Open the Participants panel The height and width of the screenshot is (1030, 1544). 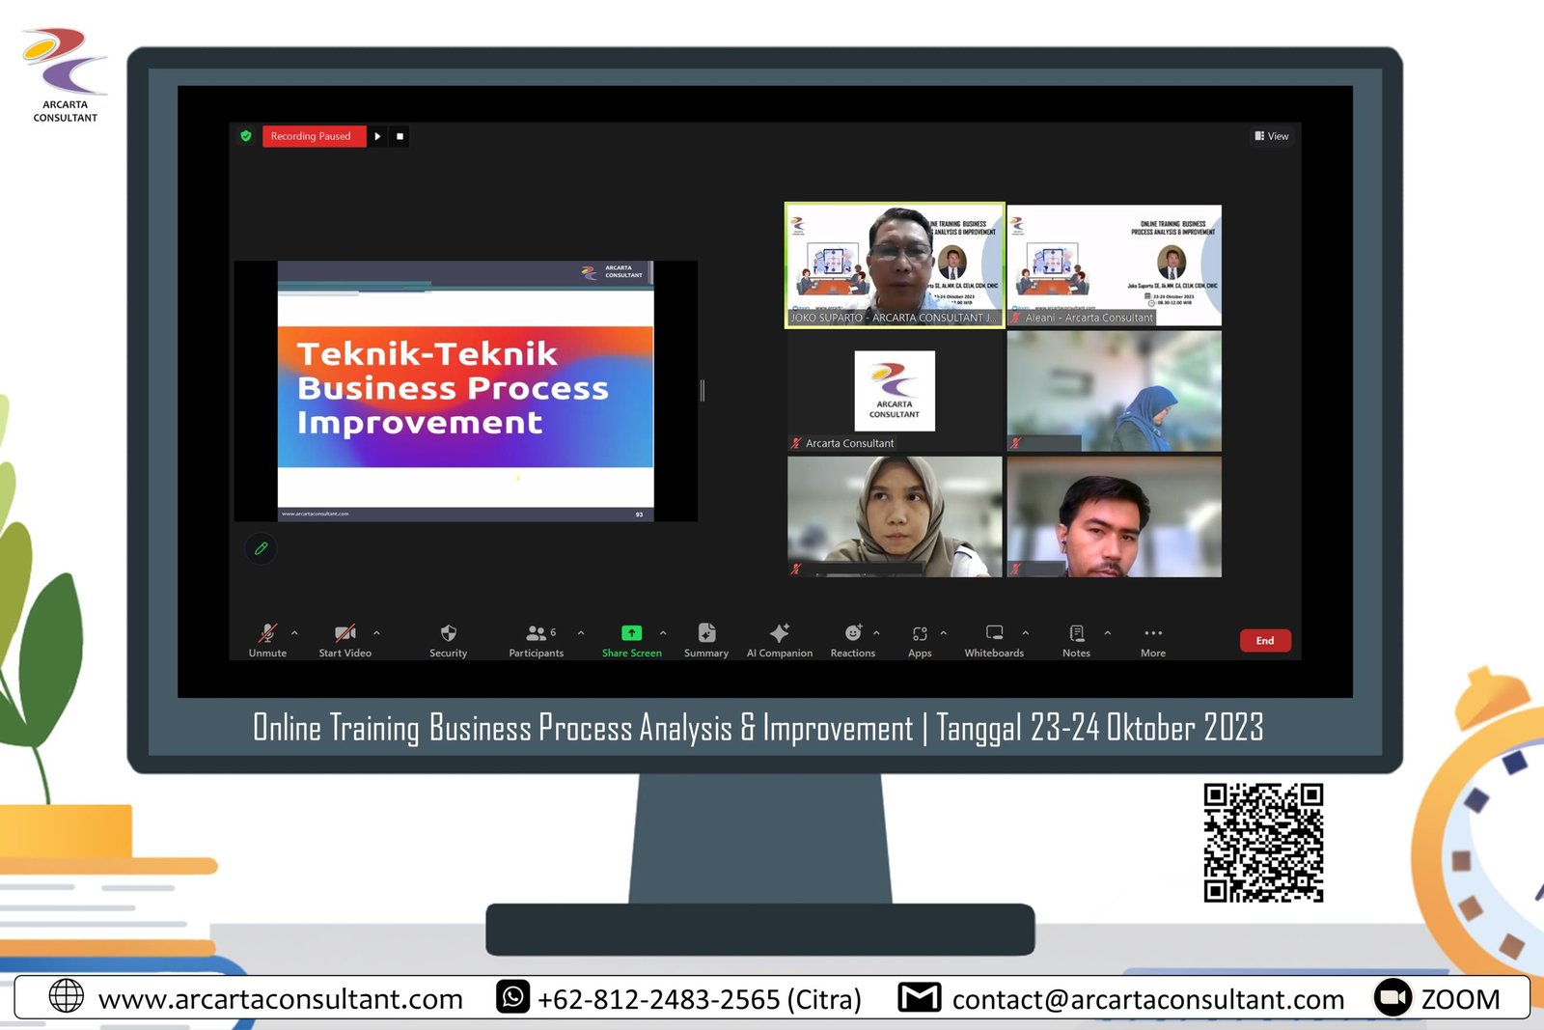(537, 634)
